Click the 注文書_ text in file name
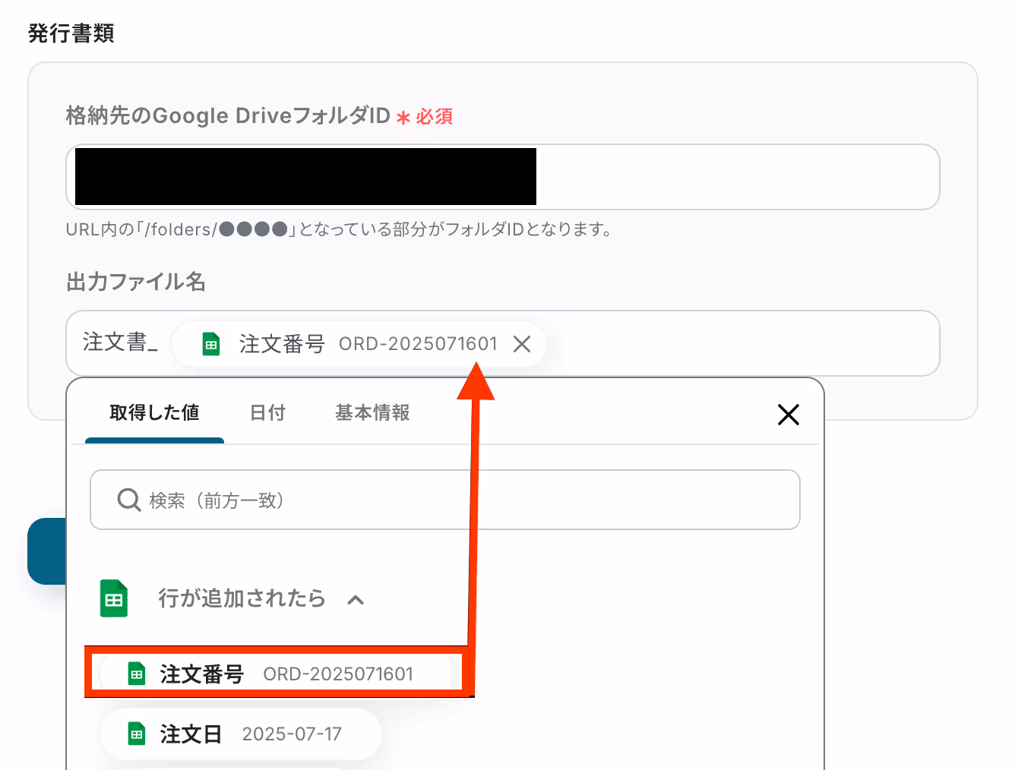Viewport: 1018px width, 770px height. (x=120, y=342)
